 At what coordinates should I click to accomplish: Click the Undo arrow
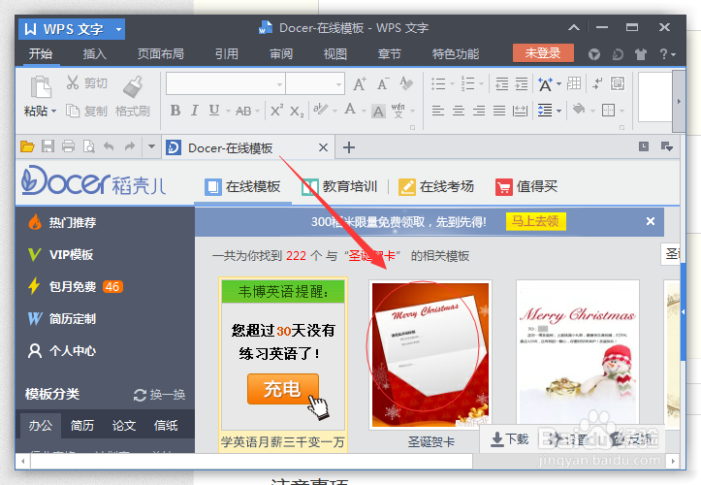click(110, 145)
